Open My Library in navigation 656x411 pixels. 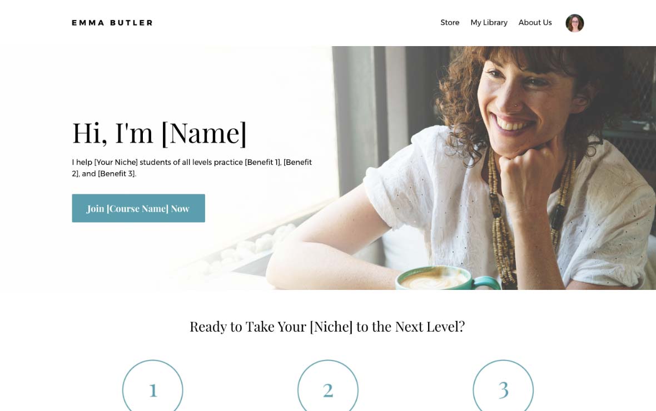point(489,23)
